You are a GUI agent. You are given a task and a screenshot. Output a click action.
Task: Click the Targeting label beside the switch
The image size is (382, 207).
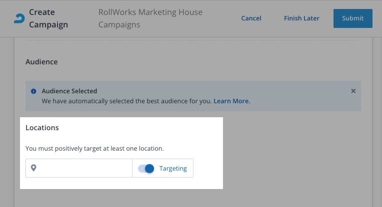pyautogui.click(x=173, y=169)
